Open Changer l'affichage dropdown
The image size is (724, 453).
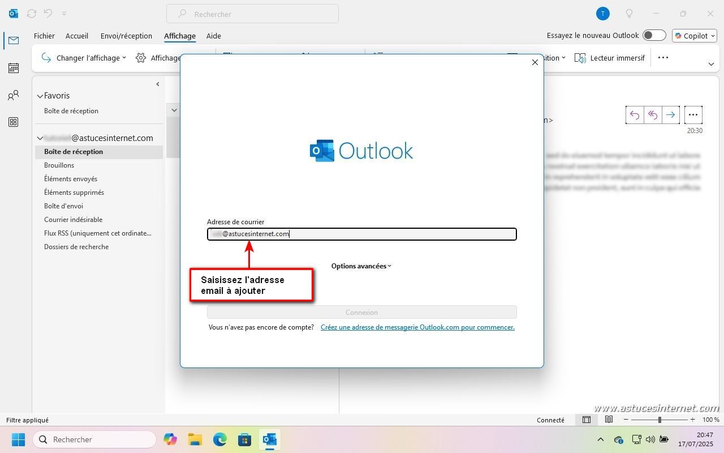coord(84,58)
